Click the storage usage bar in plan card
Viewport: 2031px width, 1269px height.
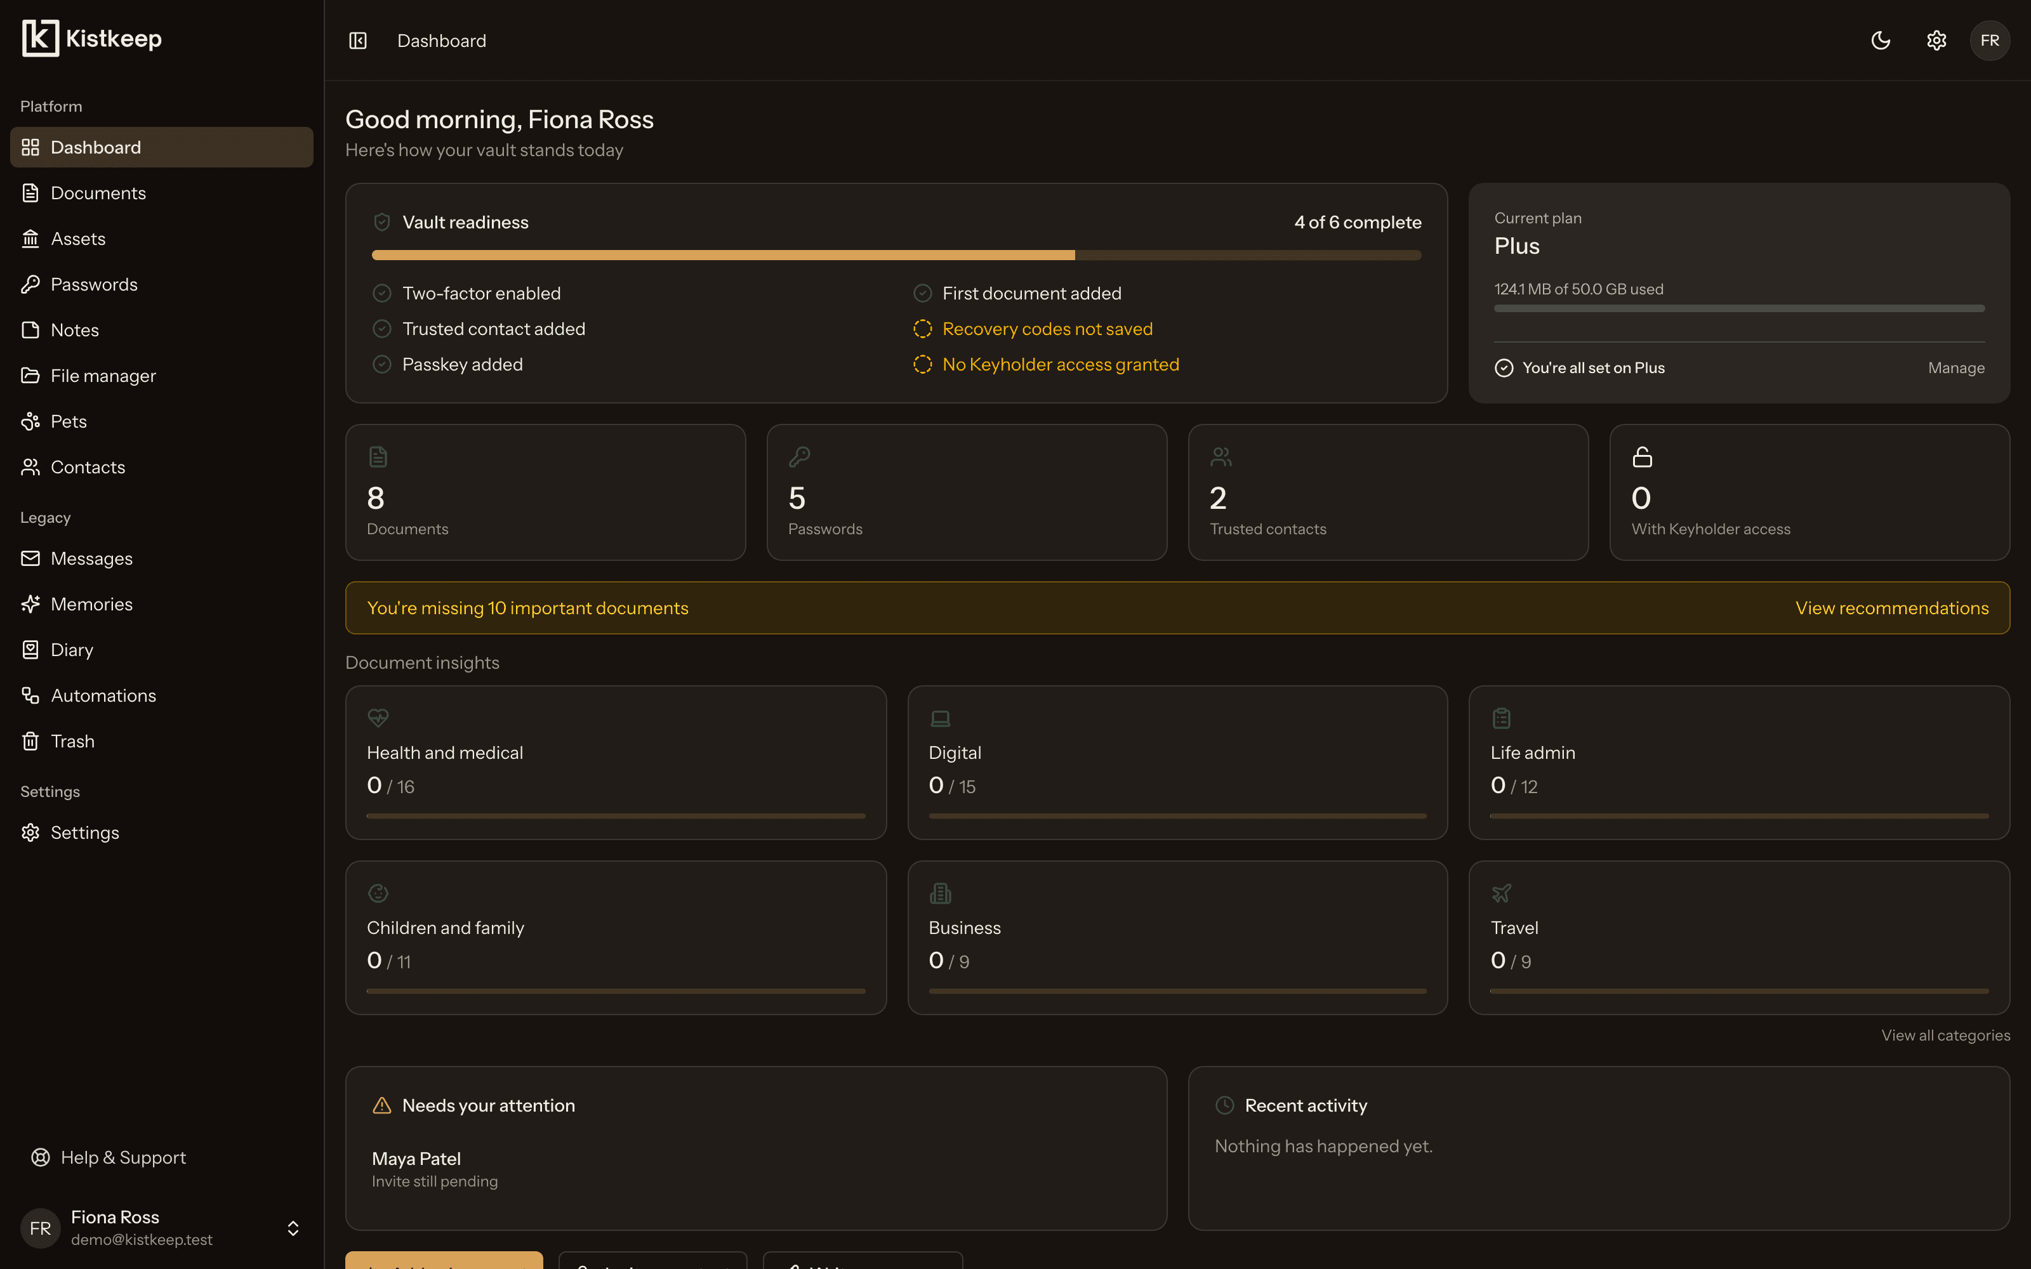click(1739, 309)
